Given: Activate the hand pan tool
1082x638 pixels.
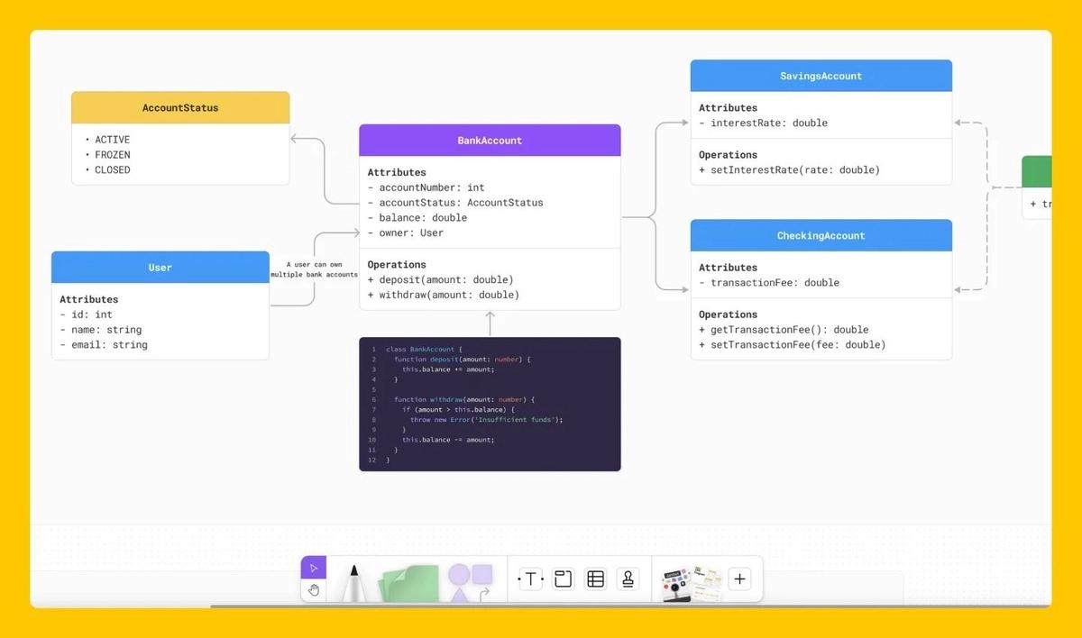Looking at the screenshot, I should tap(313, 590).
